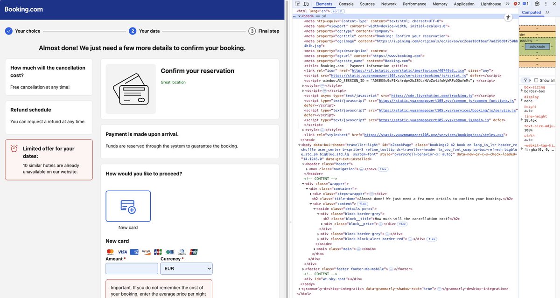Close the DevTools panel

tap(555, 4)
